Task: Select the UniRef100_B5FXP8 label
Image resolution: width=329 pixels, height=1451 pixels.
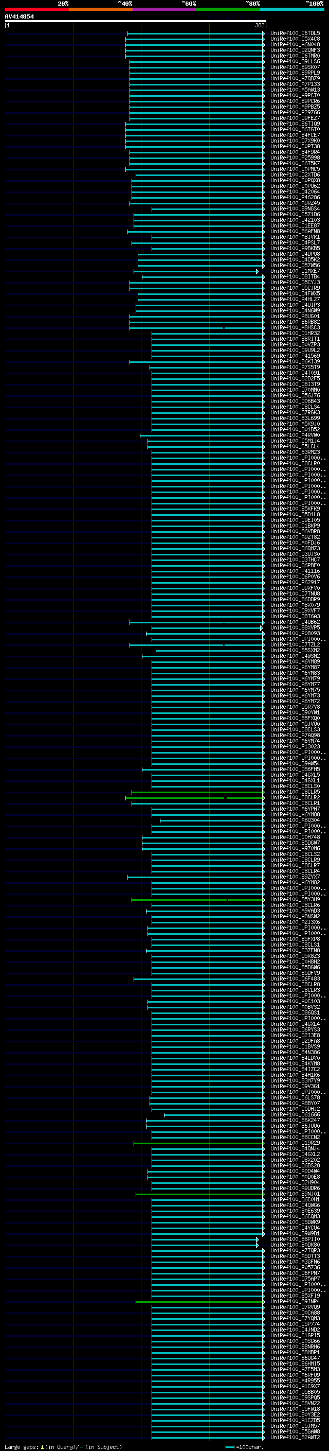Action: pyautogui.click(x=295, y=939)
